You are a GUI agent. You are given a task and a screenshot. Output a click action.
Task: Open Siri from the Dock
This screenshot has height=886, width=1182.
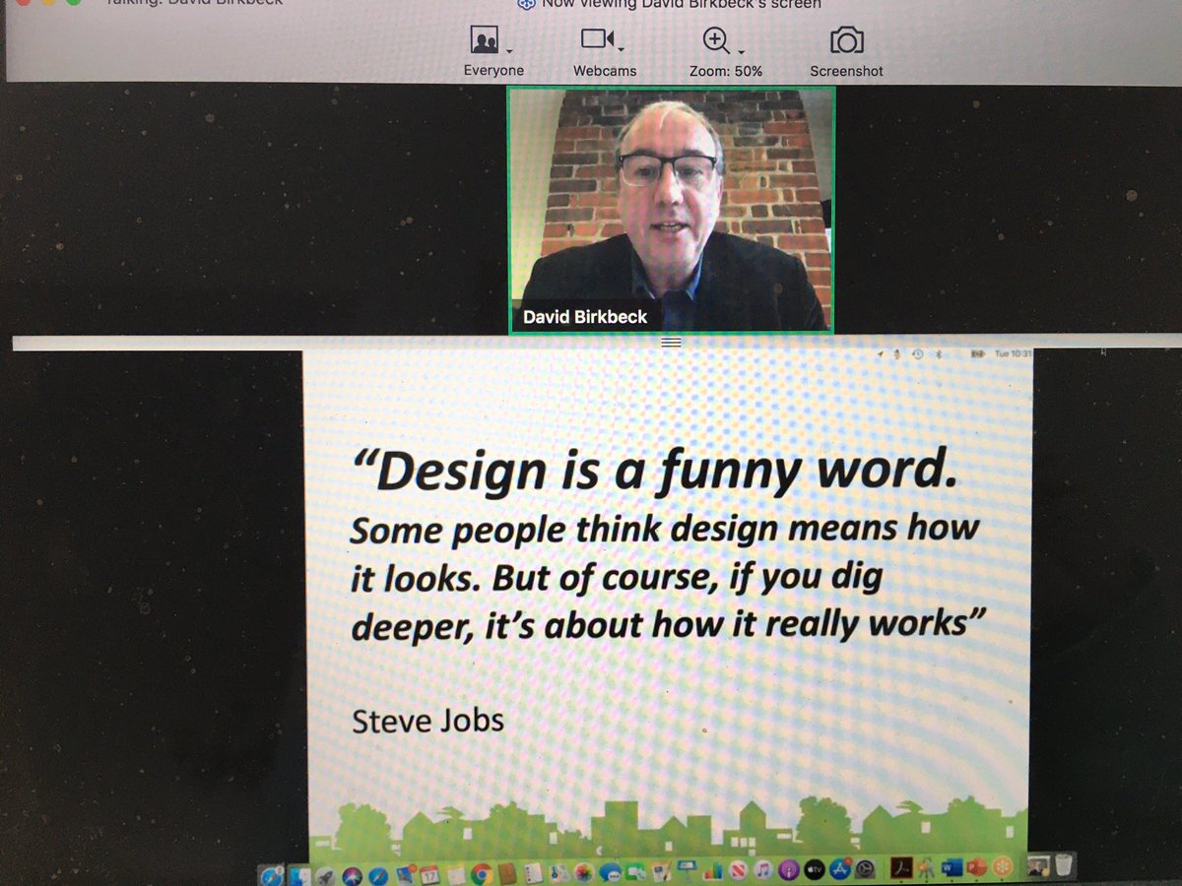(352, 874)
